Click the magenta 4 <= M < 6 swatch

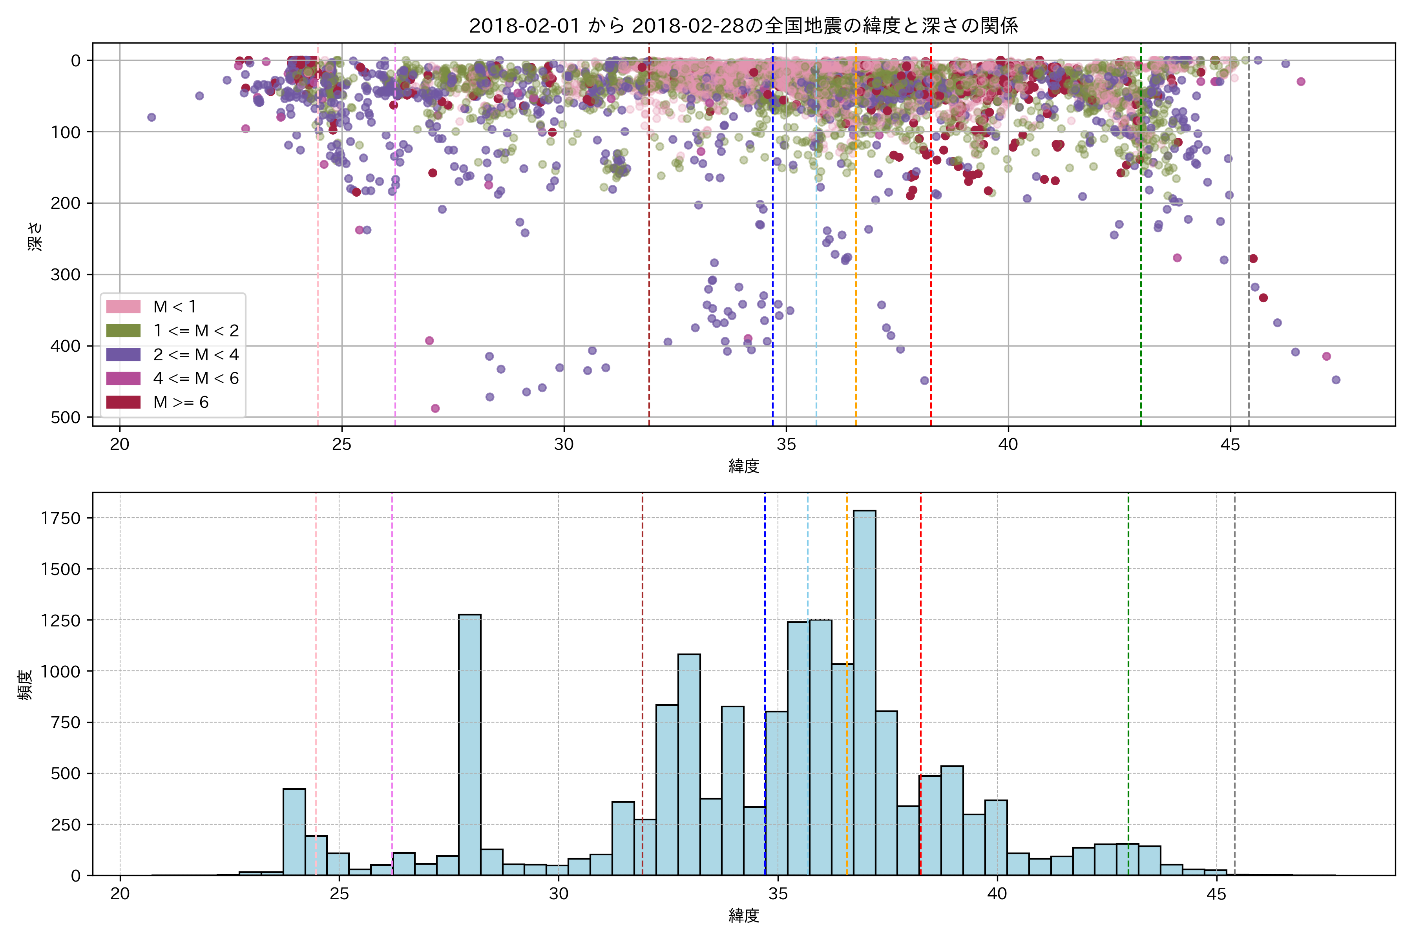tap(123, 378)
